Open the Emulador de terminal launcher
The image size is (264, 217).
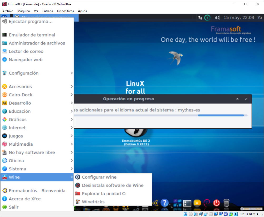[x=32, y=35]
